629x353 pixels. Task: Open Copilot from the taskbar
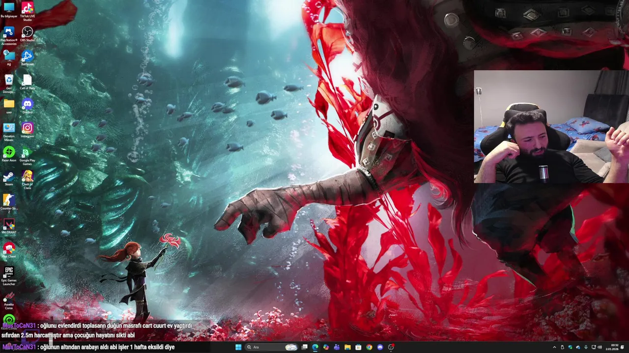coord(326,347)
